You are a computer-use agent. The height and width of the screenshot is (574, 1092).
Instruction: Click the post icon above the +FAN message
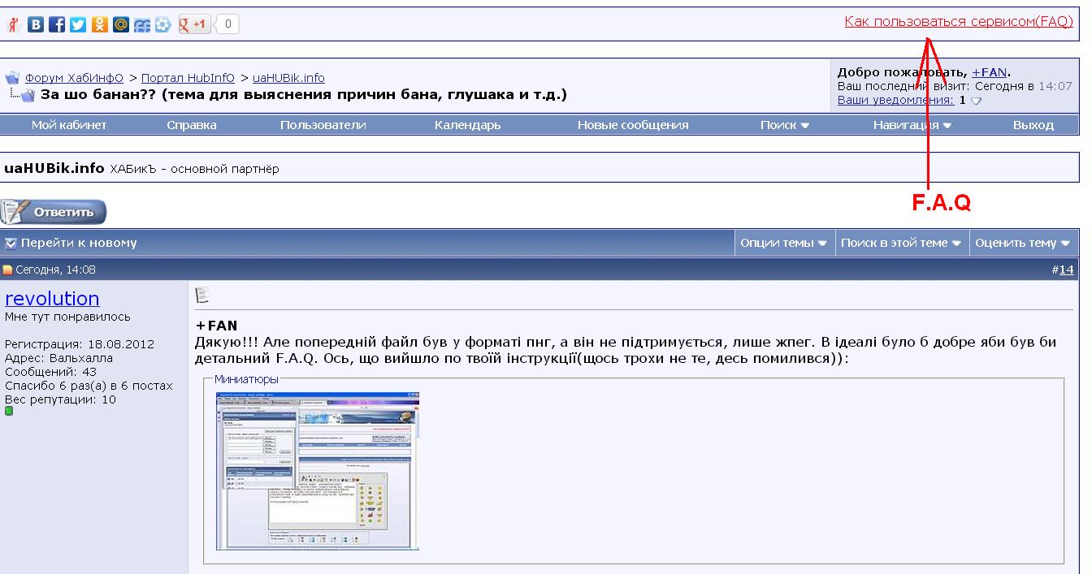coord(202,295)
